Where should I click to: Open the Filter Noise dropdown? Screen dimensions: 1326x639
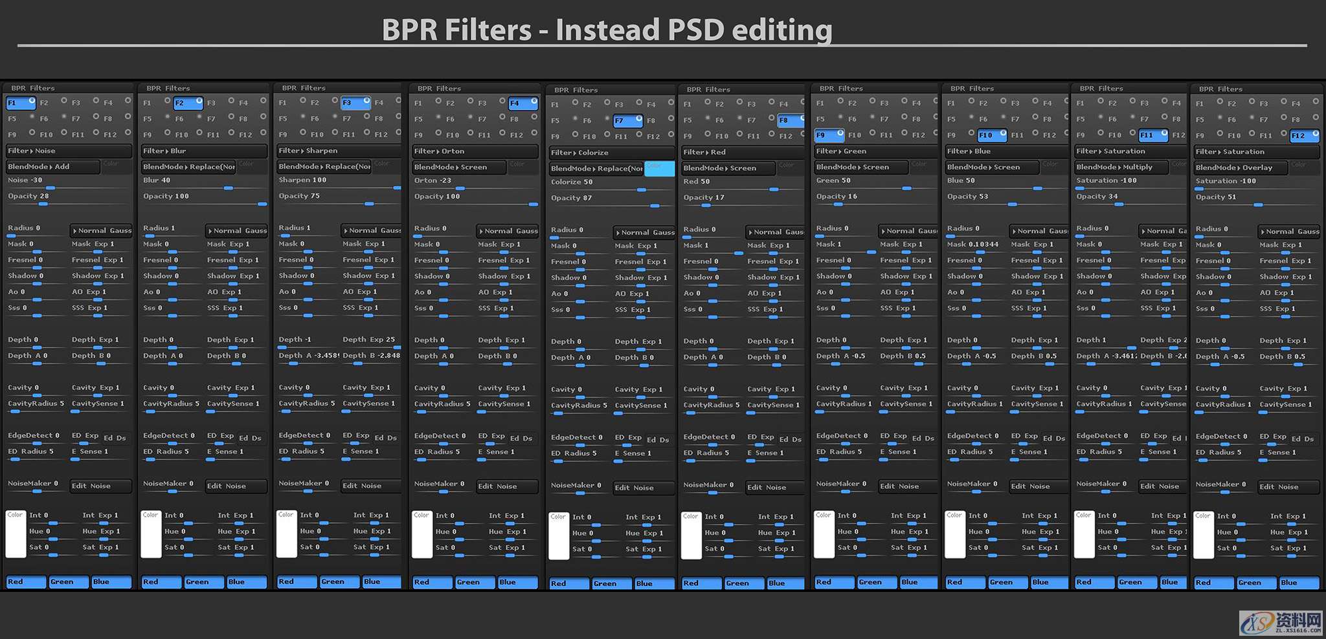click(x=68, y=151)
